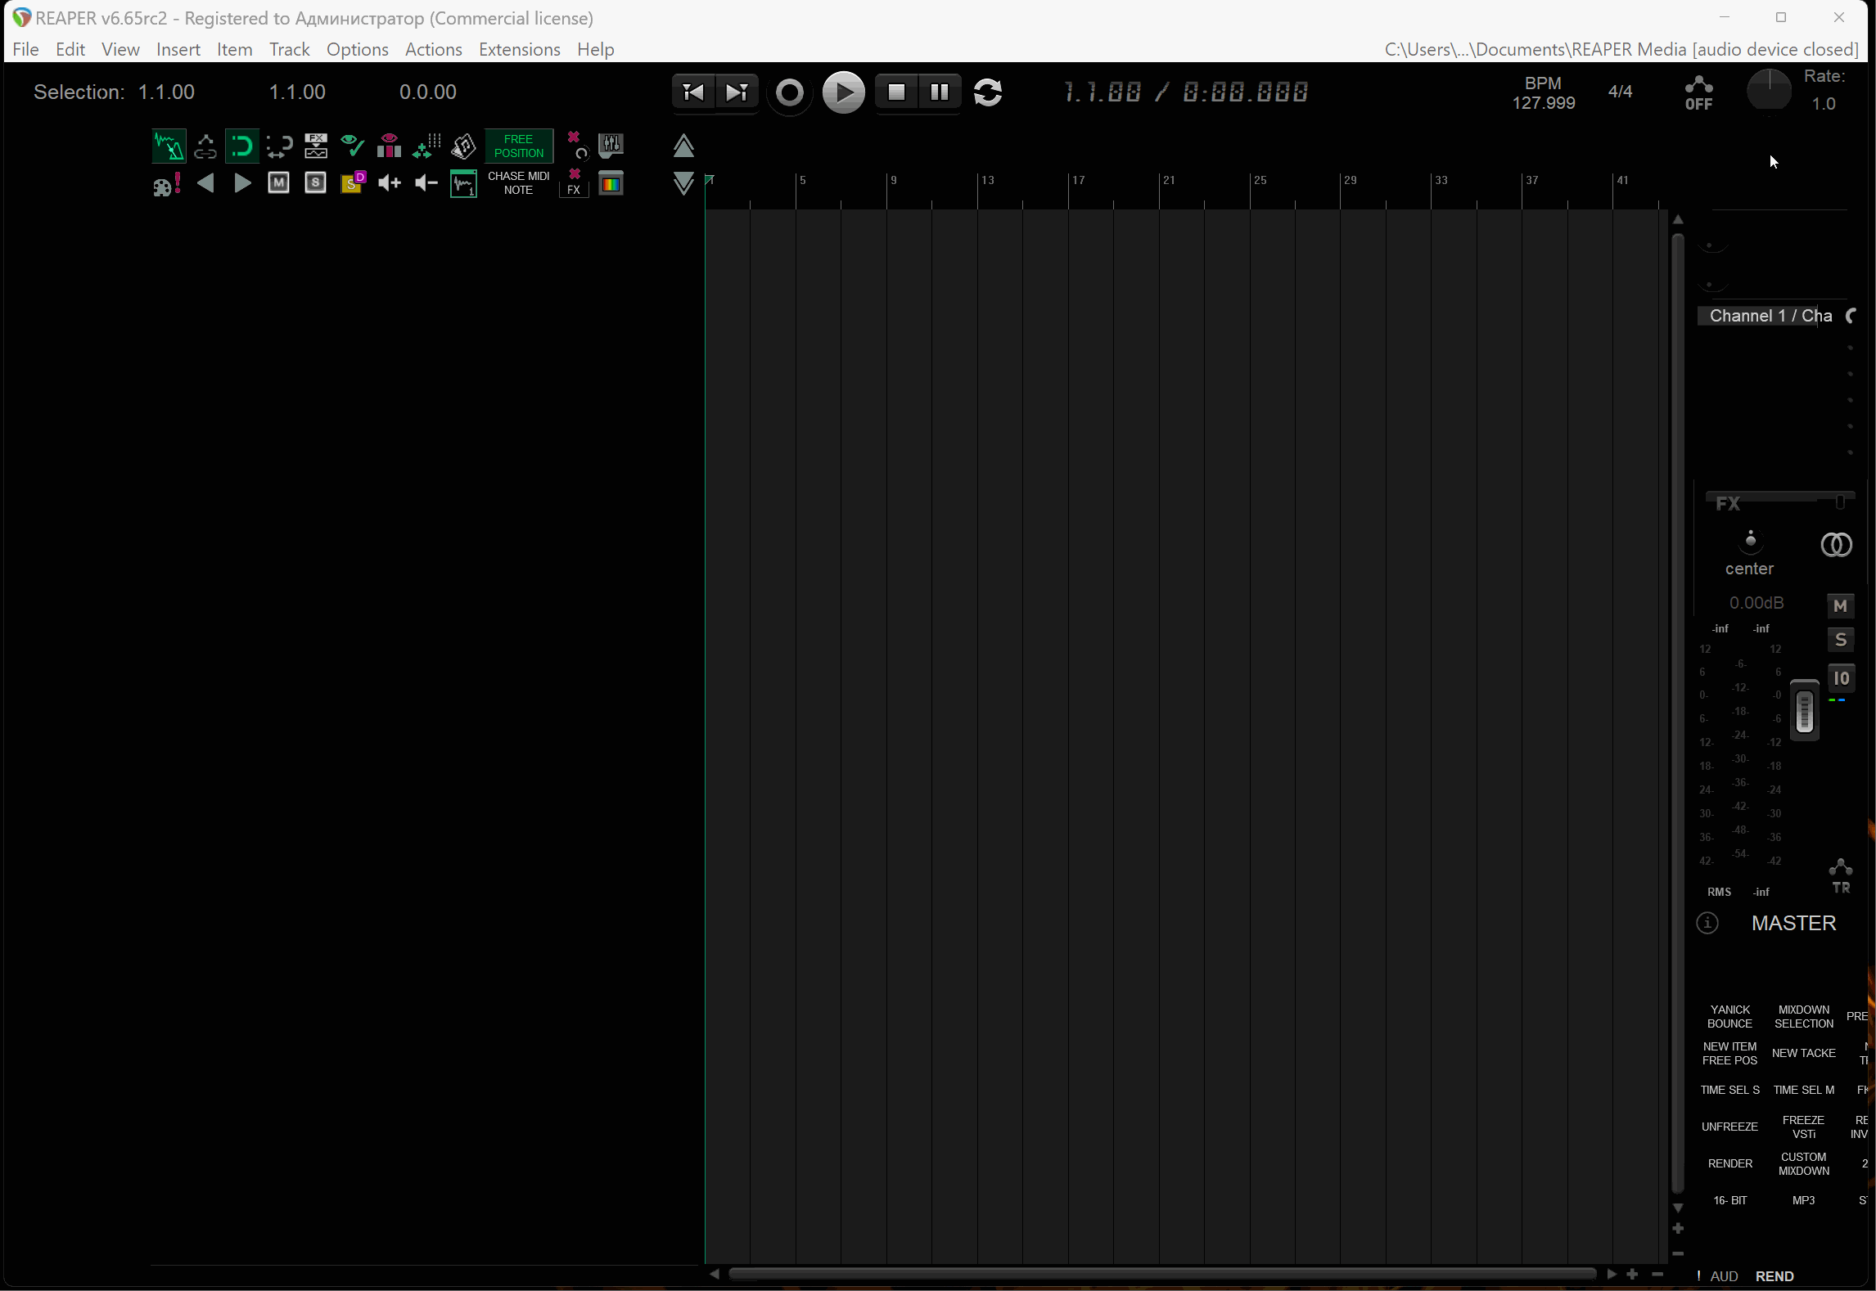
Task: Click the speaker volume up icon
Action: 390,183
